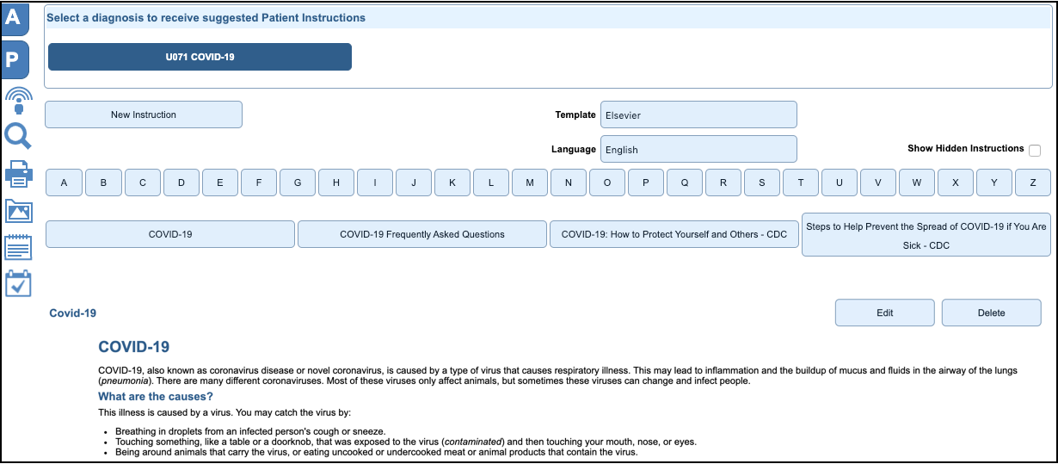1058x464 pixels.
Task: Open COVID-19 Frequently Asked Questions instruction
Action: (x=422, y=234)
